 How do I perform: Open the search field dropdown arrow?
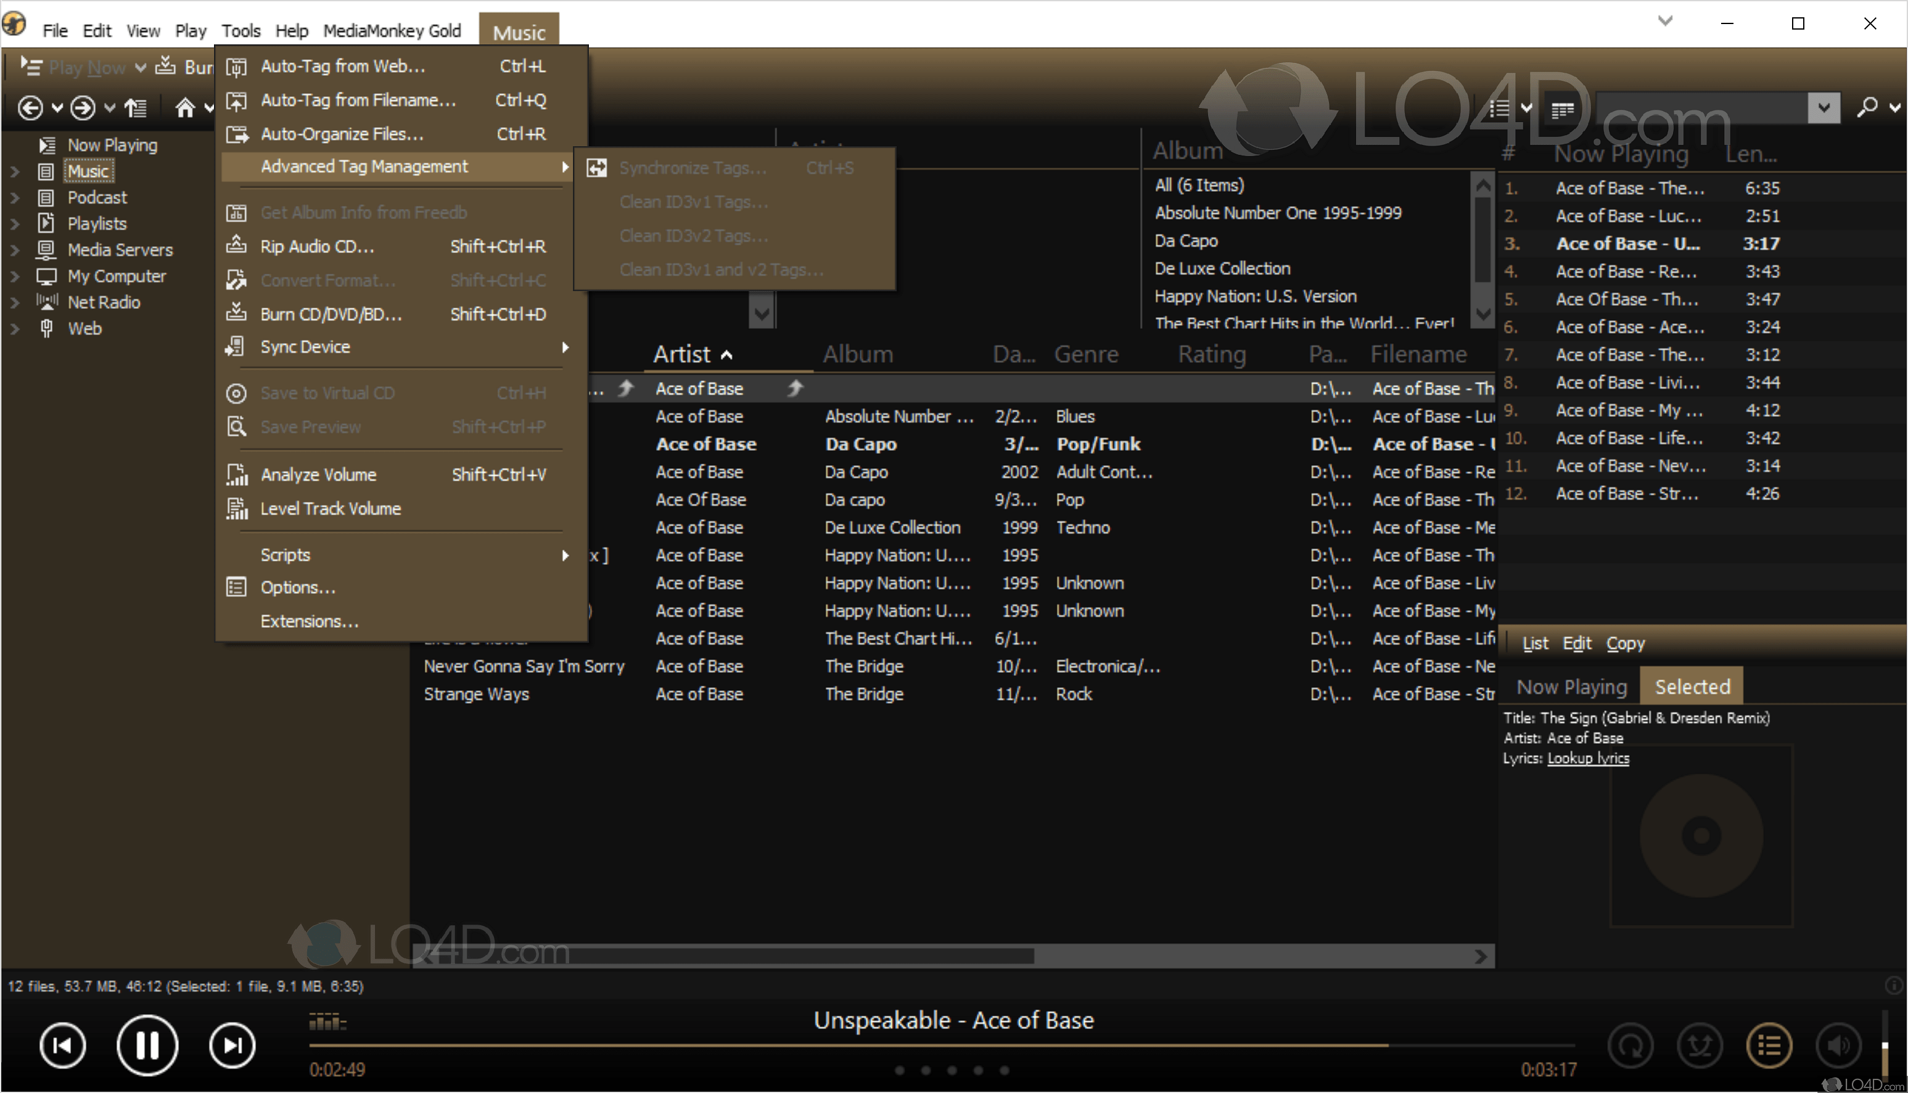coord(1824,108)
